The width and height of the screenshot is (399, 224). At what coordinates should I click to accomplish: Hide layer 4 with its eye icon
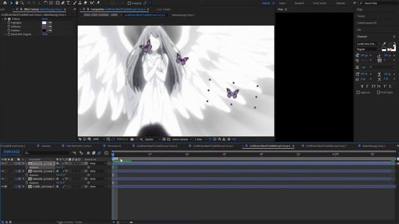click(2, 187)
